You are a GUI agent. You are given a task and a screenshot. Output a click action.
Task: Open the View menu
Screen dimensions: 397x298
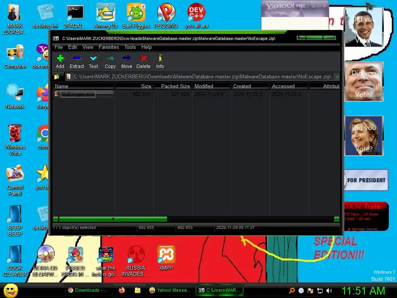point(88,47)
